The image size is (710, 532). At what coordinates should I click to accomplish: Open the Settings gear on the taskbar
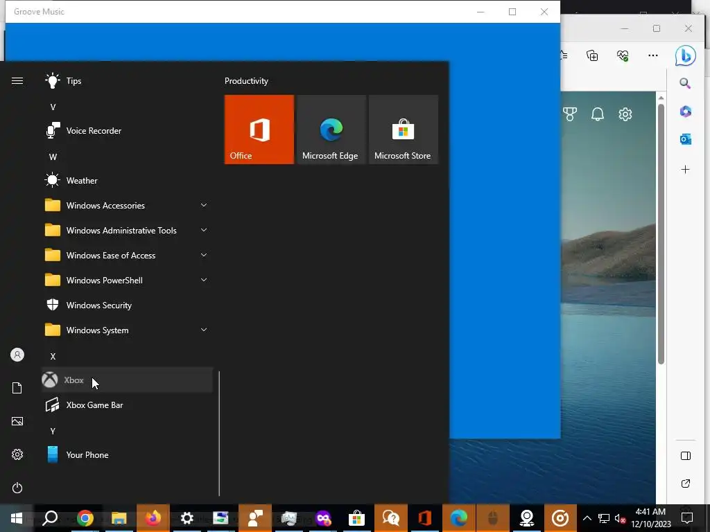coord(187,518)
